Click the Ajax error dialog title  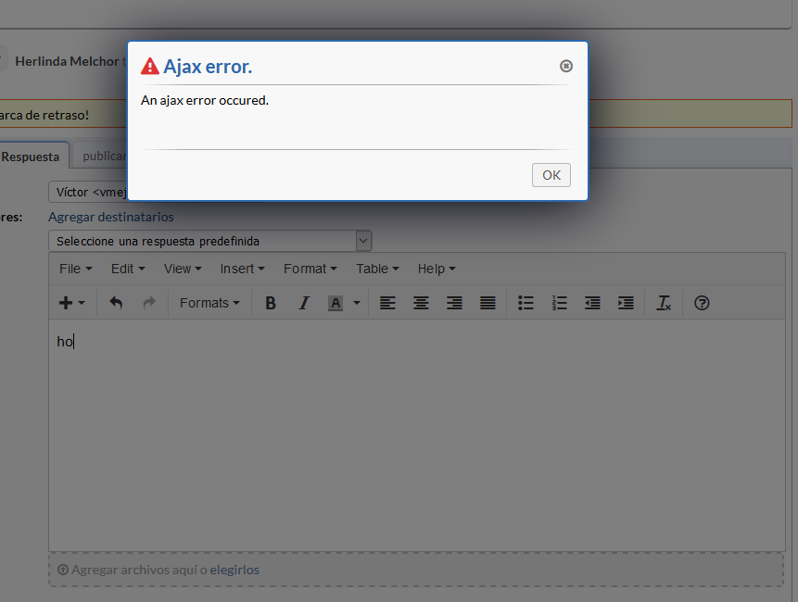click(208, 67)
